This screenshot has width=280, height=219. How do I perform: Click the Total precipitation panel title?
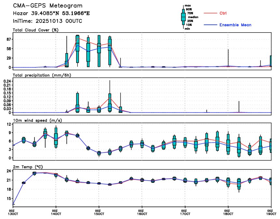[x=42, y=75]
